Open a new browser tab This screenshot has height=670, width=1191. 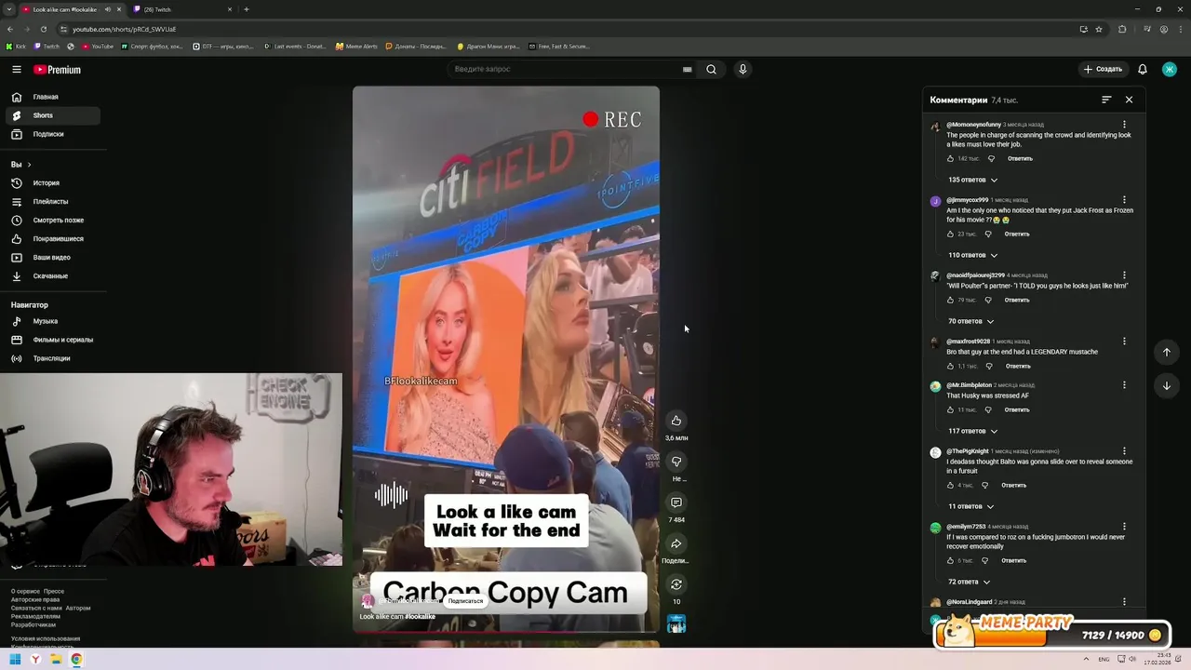click(246, 9)
